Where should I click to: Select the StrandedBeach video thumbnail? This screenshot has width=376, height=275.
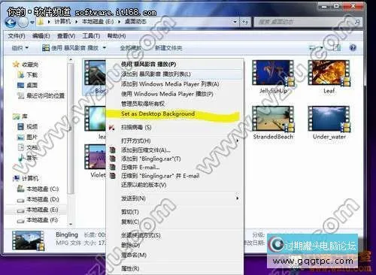[x=273, y=119]
